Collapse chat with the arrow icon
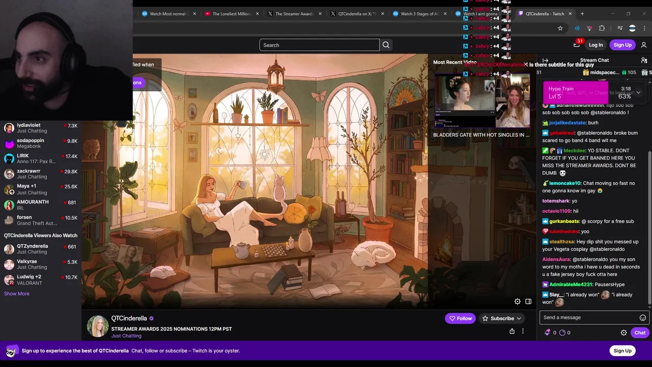Viewport: 652px width, 367px height. [546, 60]
